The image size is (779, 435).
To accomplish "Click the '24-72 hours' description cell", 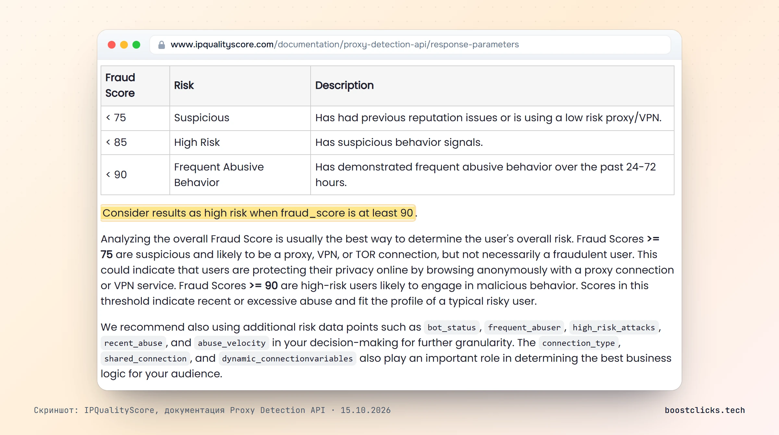I will click(x=492, y=175).
